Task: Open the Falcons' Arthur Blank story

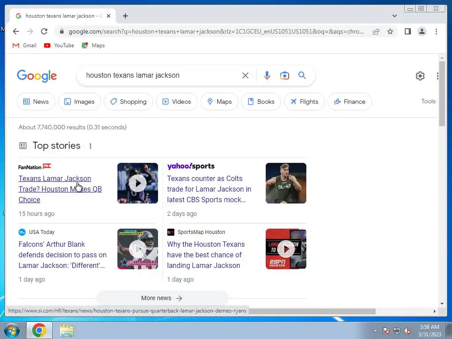Action: (x=63, y=255)
